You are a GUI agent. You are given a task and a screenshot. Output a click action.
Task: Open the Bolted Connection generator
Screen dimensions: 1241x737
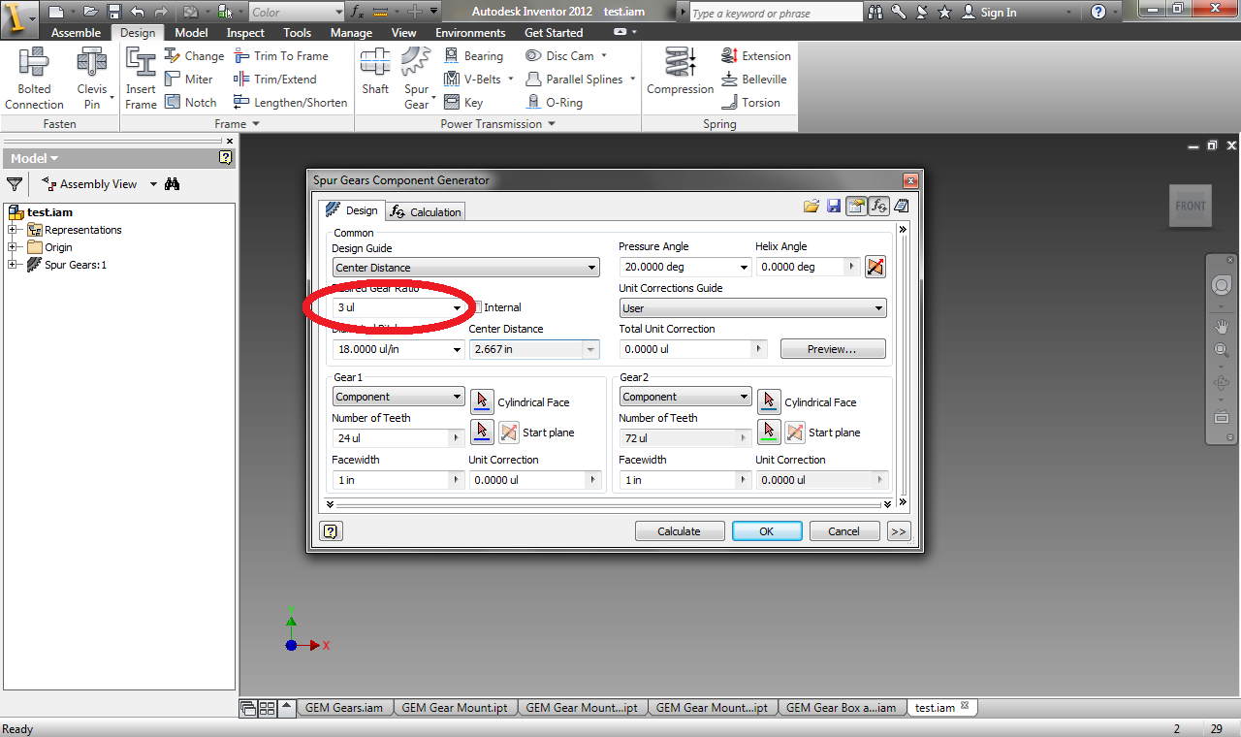(34, 79)
